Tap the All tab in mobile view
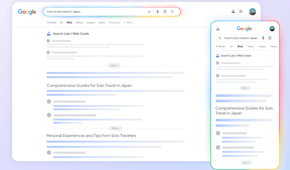This screenshot has width=290, height=170. coord(231,46)
